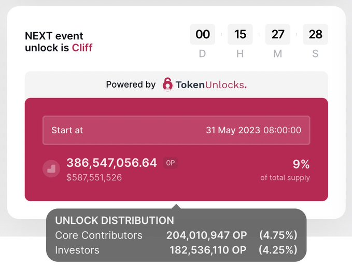Click the Powered by banner
Screen dimensions: 352x268
pos(176,84)
